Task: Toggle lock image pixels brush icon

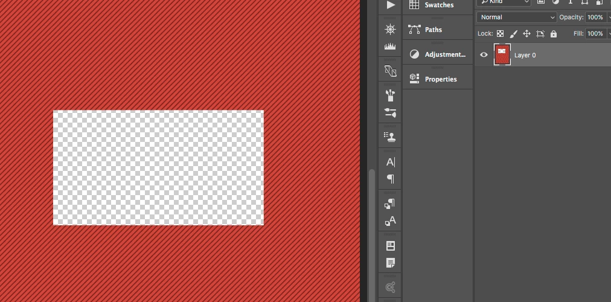Action: (514, 34)
